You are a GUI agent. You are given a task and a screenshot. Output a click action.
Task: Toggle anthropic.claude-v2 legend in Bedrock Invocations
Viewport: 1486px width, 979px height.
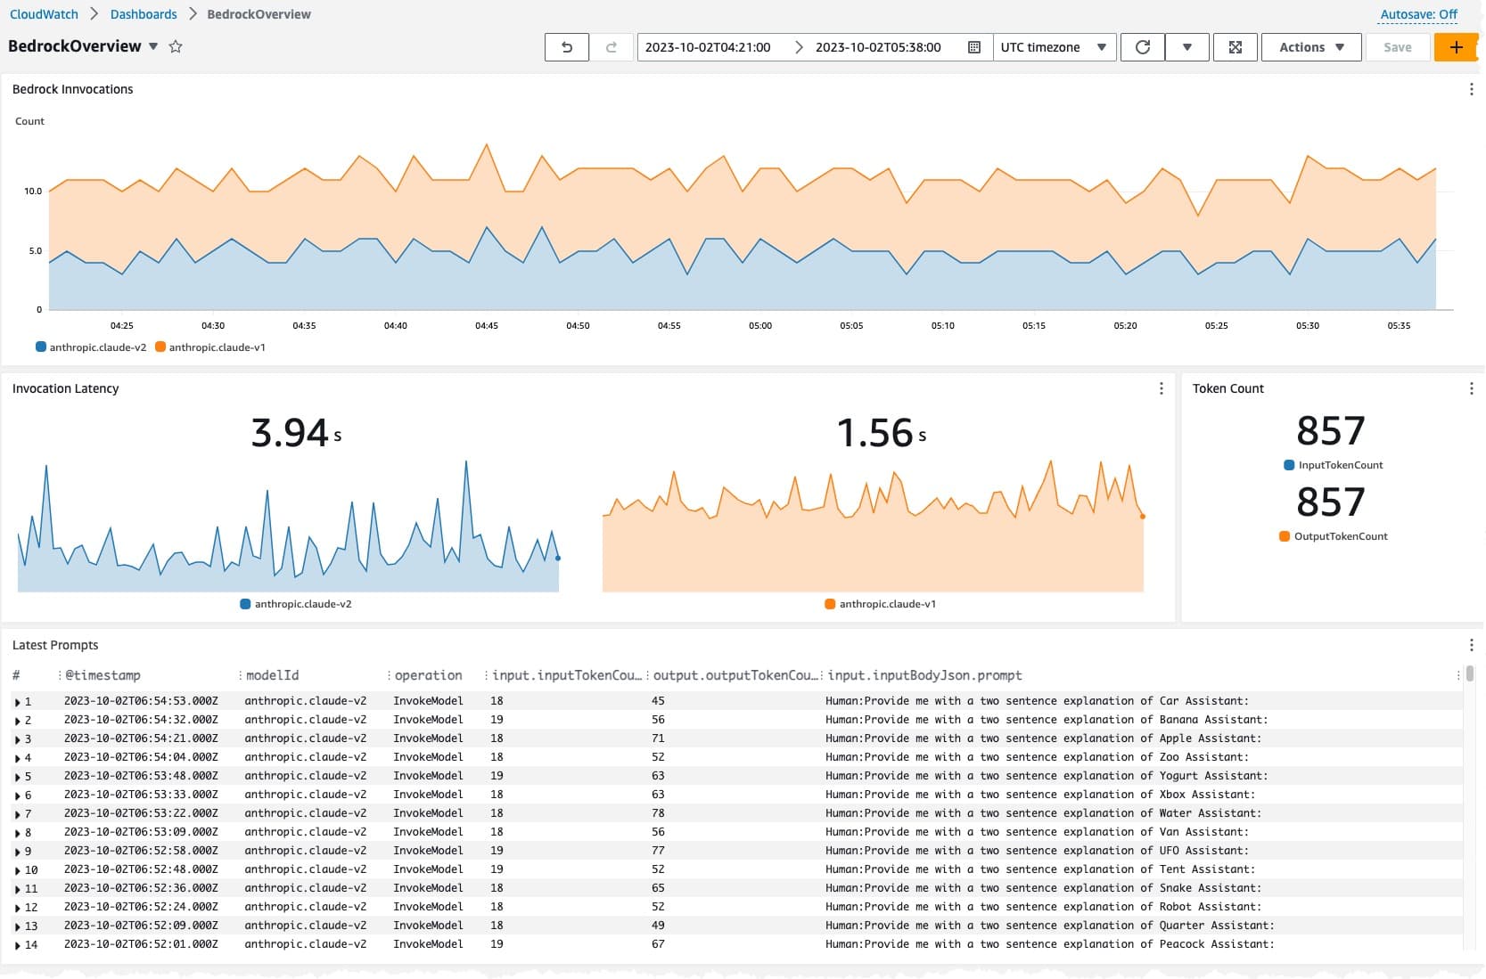[91, 347]
